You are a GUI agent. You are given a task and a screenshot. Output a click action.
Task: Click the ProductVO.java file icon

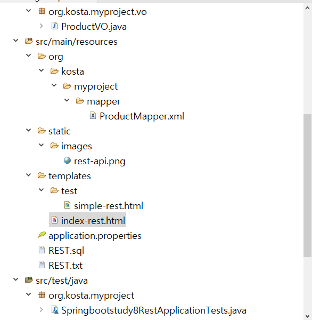coord(54,26)
